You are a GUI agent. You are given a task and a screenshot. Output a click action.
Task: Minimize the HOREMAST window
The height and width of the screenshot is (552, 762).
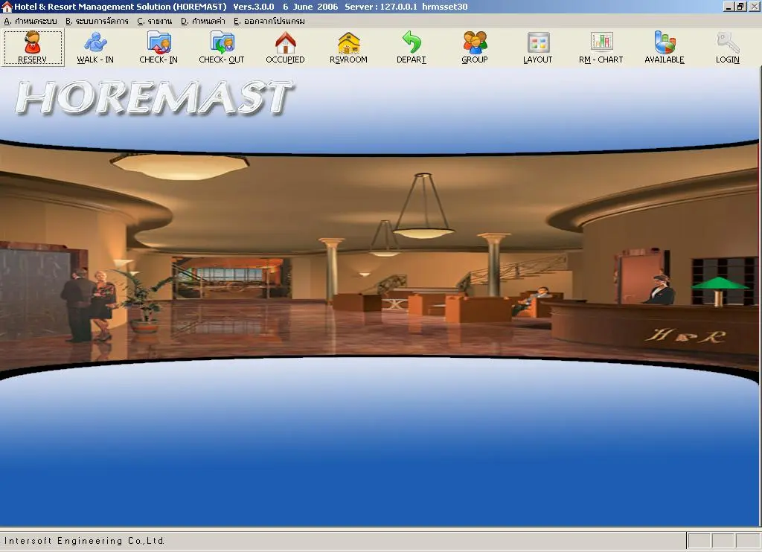coord(729,7)
